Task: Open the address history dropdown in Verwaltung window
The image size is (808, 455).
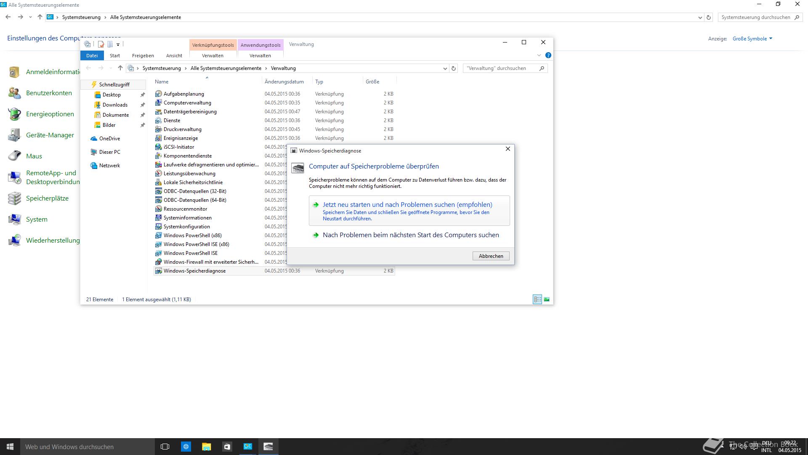Action: pyautogui.click(x=445, y=68)
